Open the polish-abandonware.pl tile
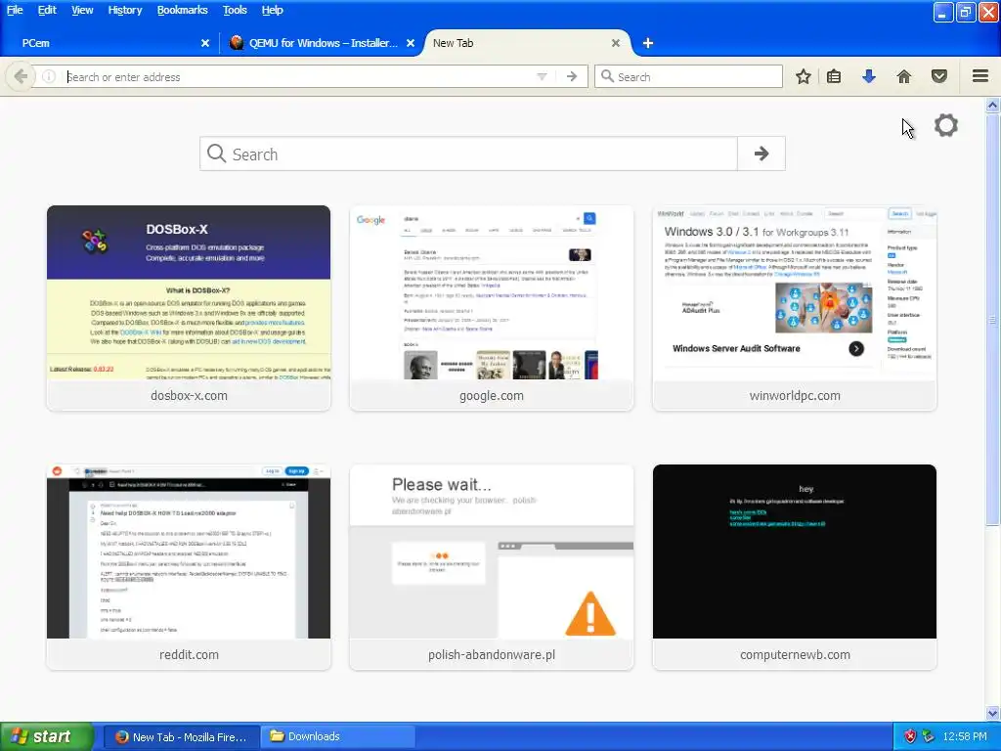This screenshot has width=1001, height=751. point(492,567)
